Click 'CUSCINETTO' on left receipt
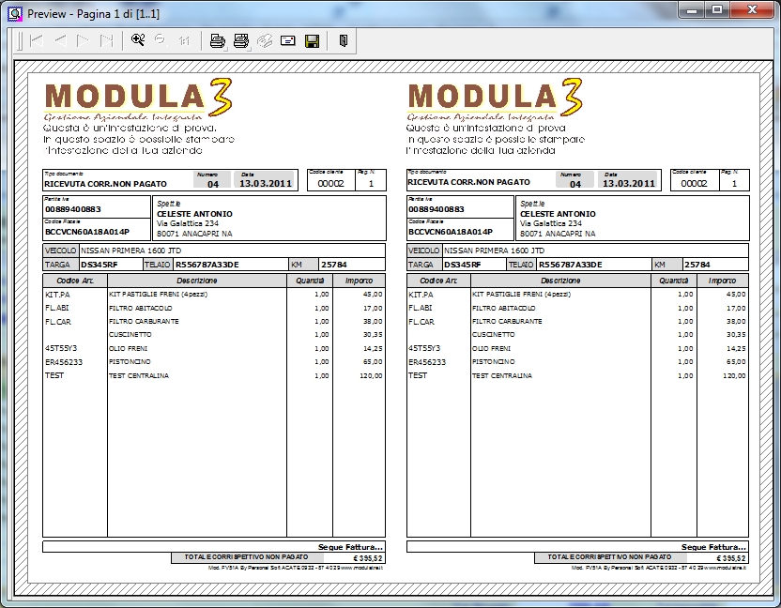Screen dimensions: 781x608 click(x=130, y=335)
